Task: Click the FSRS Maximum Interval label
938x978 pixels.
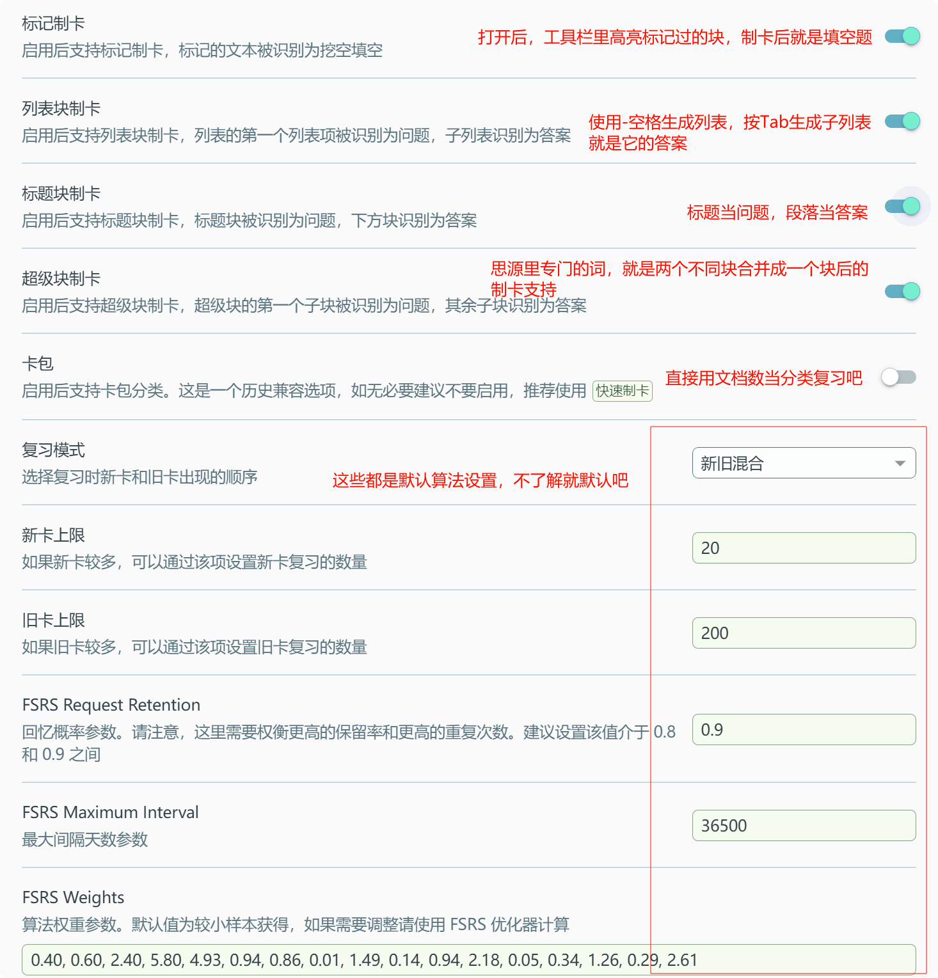Action: pos(110,812)
